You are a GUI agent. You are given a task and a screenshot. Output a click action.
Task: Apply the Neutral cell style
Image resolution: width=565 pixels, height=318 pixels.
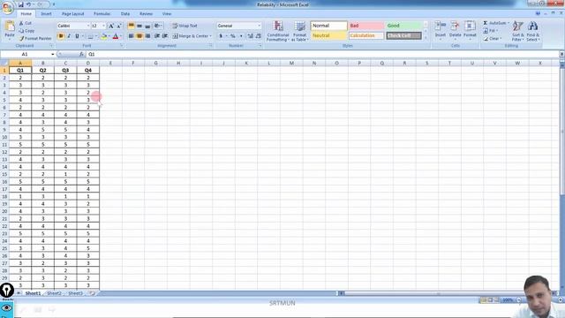tap(328, 35)
